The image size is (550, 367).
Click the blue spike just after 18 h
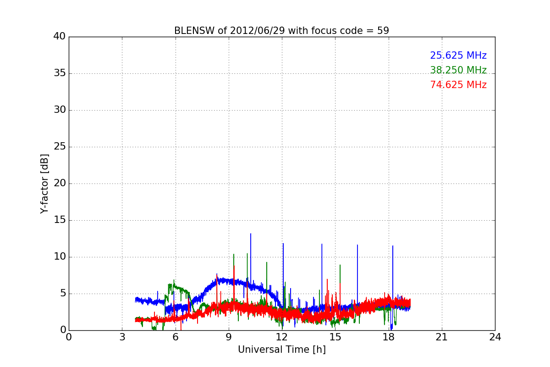point(393,275)
